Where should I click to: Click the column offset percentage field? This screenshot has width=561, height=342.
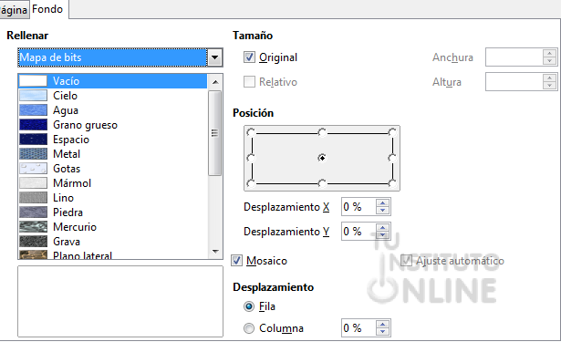coord(358,327)
